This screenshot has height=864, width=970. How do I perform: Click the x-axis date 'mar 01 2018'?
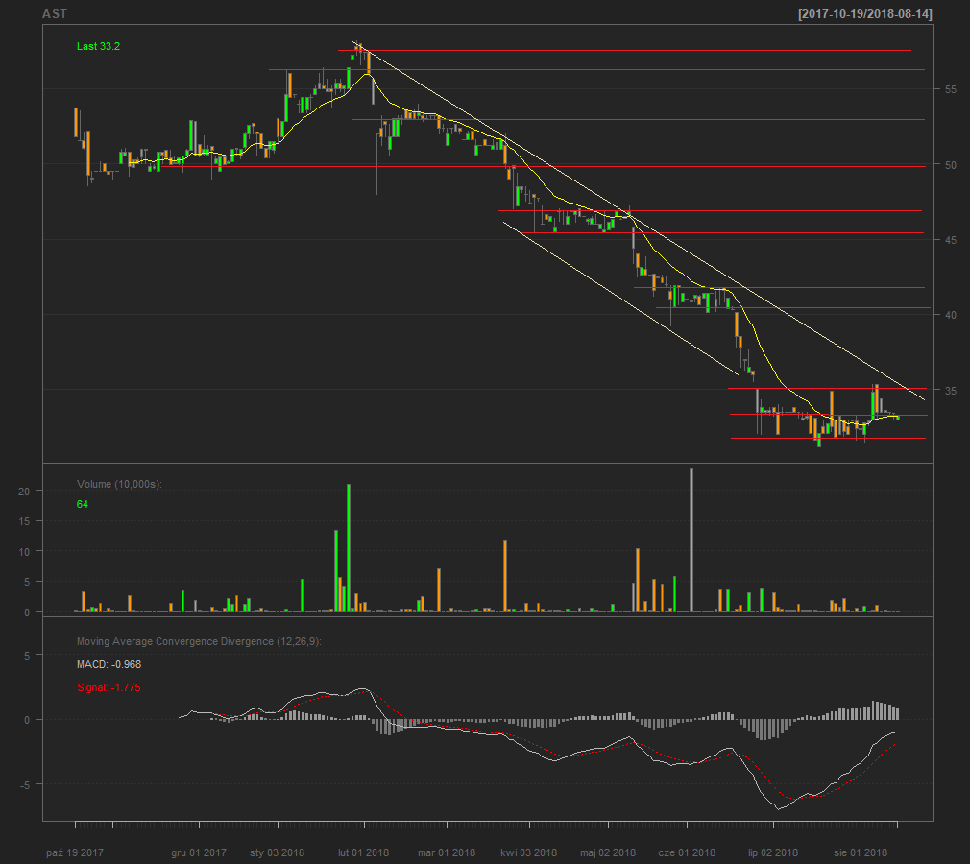click(446, 852)
